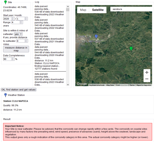Click the log scrollbar down arrow
The width and height of the screenshot is (154, 142).
point(68,85)
